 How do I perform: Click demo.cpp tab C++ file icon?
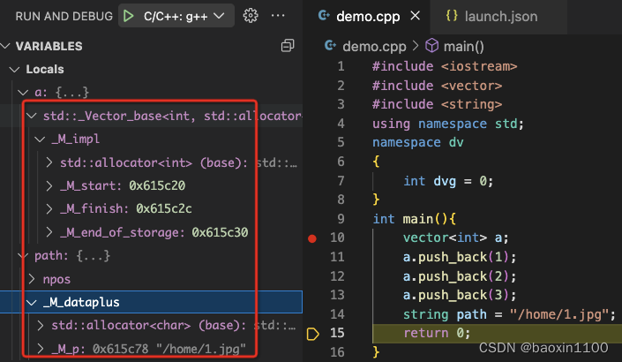[x=324, y=16]
